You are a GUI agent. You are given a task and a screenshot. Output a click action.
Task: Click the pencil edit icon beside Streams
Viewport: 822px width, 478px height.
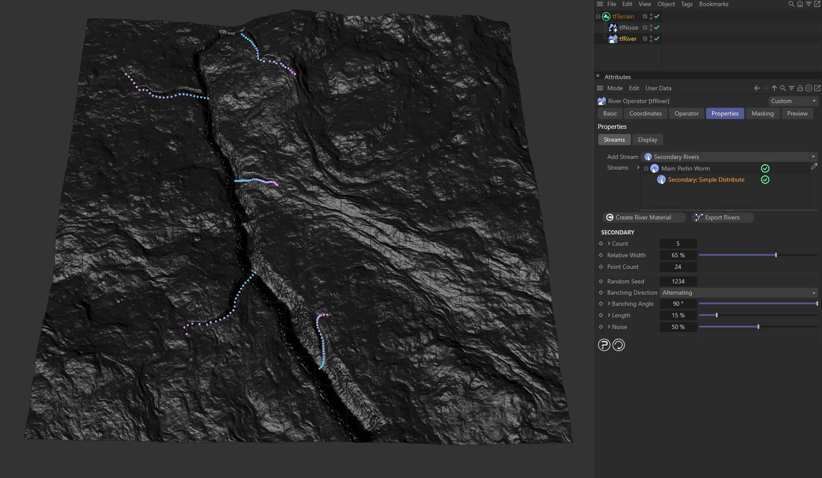point(814,166)
